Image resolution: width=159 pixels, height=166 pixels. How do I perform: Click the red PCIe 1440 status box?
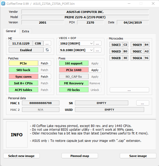point(74,70)
